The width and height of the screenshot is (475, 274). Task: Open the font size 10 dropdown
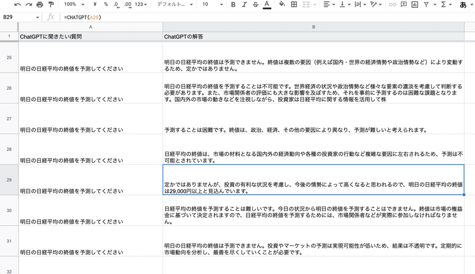point(212,5)
